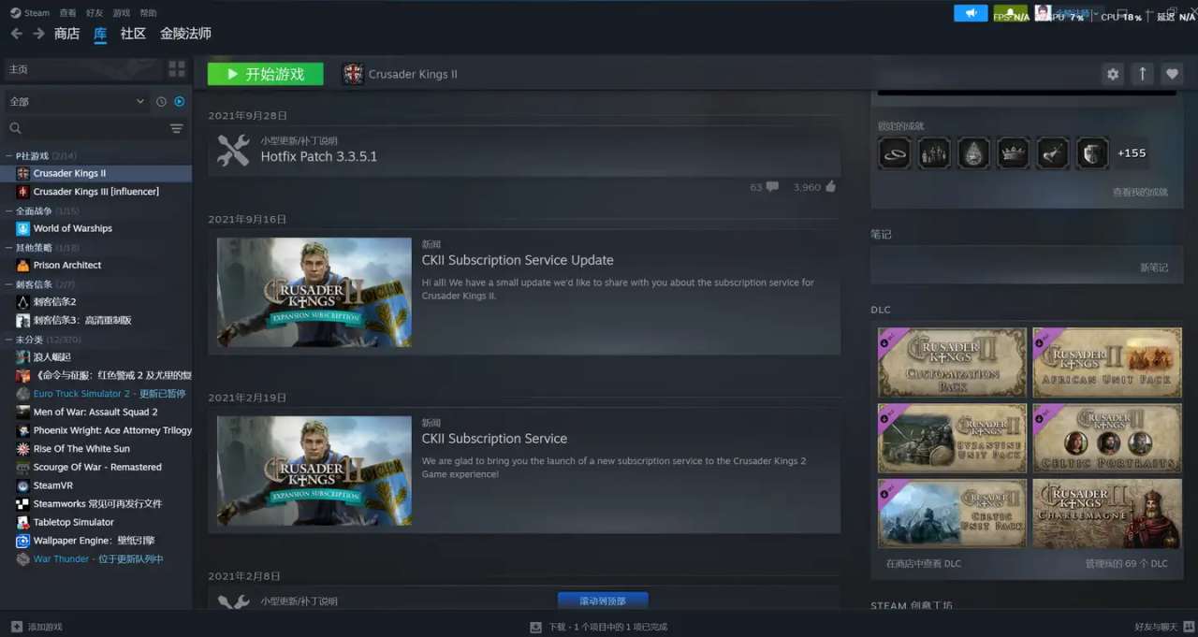Open the green notifications bell
The height and width of the screenshot is (637, 1198).
1010,13
